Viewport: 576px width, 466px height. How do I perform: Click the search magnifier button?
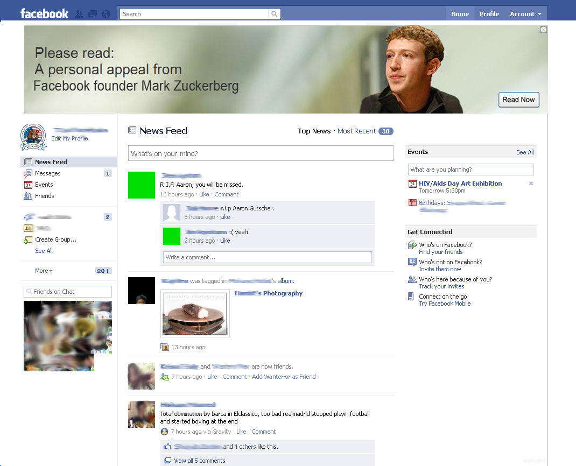pos(274,14)
